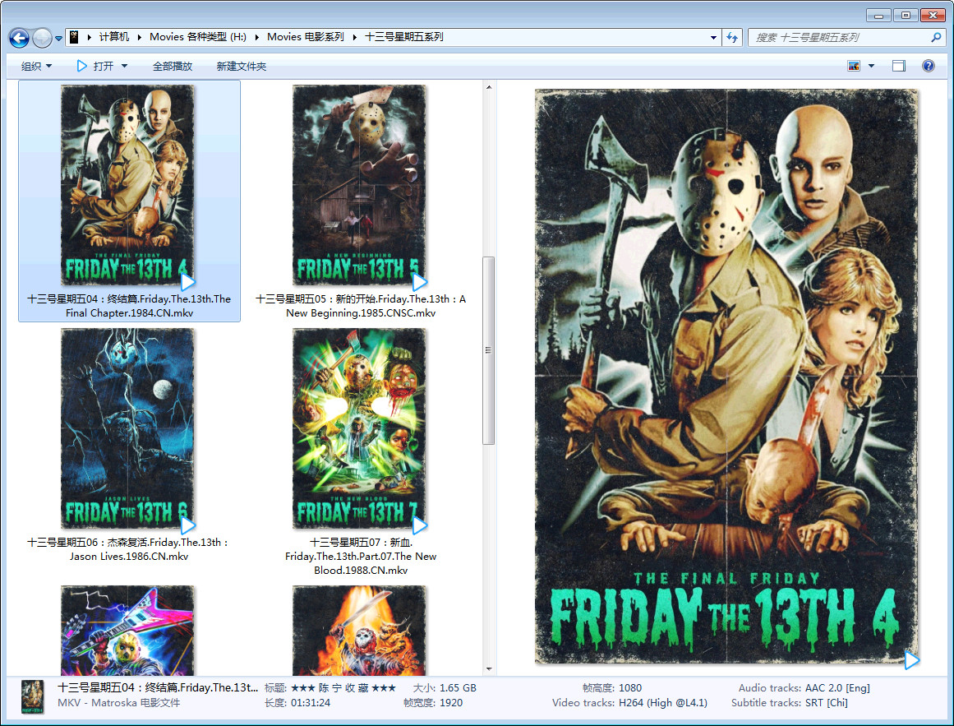Image resolution: width=954 pixels, height=726 pixels.
Task: Click the change view icon in toolbar
Action: coord(854,66)
